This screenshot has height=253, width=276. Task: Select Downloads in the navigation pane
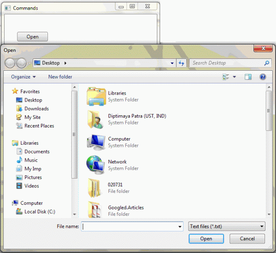37,108
